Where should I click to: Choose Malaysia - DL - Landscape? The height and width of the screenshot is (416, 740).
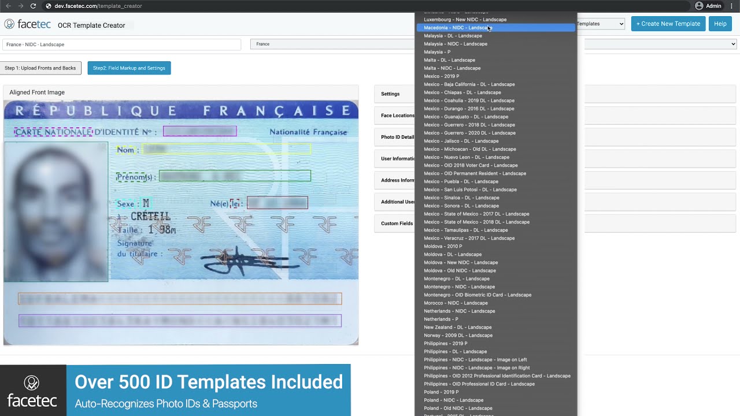[496, 36]
